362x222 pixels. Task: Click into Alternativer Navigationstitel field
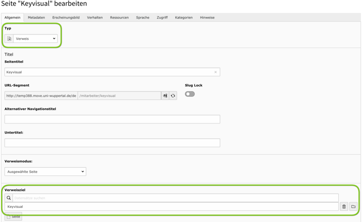tap(112, 119)
